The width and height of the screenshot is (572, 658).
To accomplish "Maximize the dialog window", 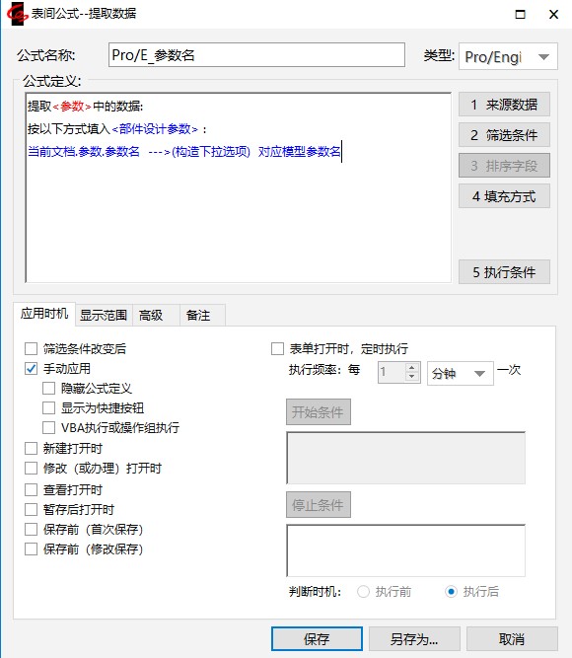I will coord(520,14).
